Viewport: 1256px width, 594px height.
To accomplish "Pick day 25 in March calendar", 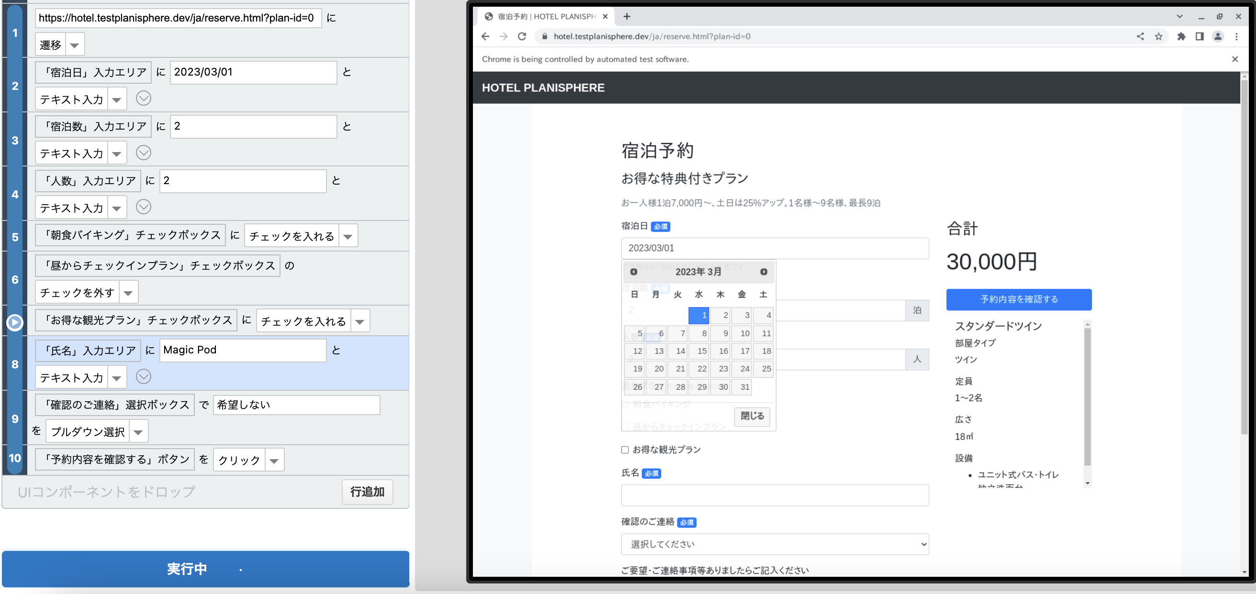I will point(763,369).
